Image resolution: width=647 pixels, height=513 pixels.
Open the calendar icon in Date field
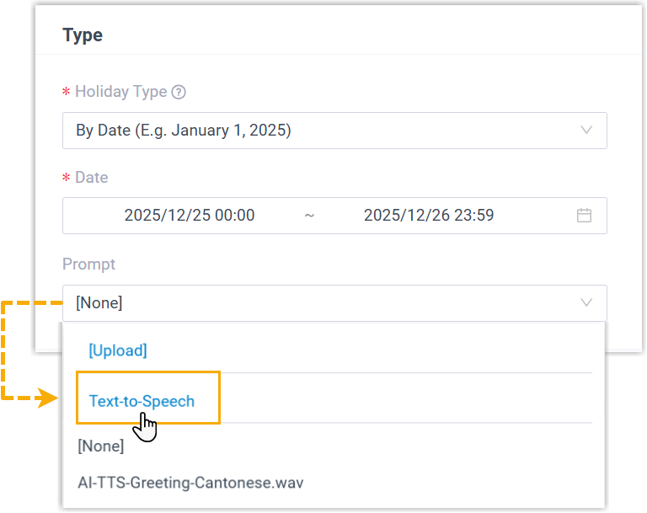coord(584,216)
